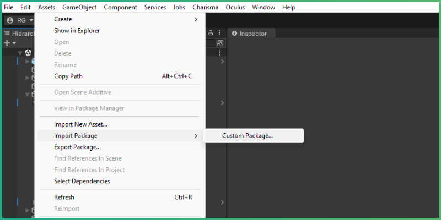Switch to the Inspector tab
Screen dimensions: 441x220
pos(252,34)
